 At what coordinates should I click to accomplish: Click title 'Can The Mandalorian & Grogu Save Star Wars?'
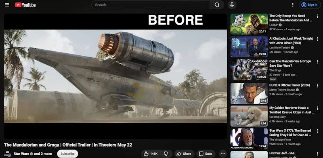coord(290,63)
